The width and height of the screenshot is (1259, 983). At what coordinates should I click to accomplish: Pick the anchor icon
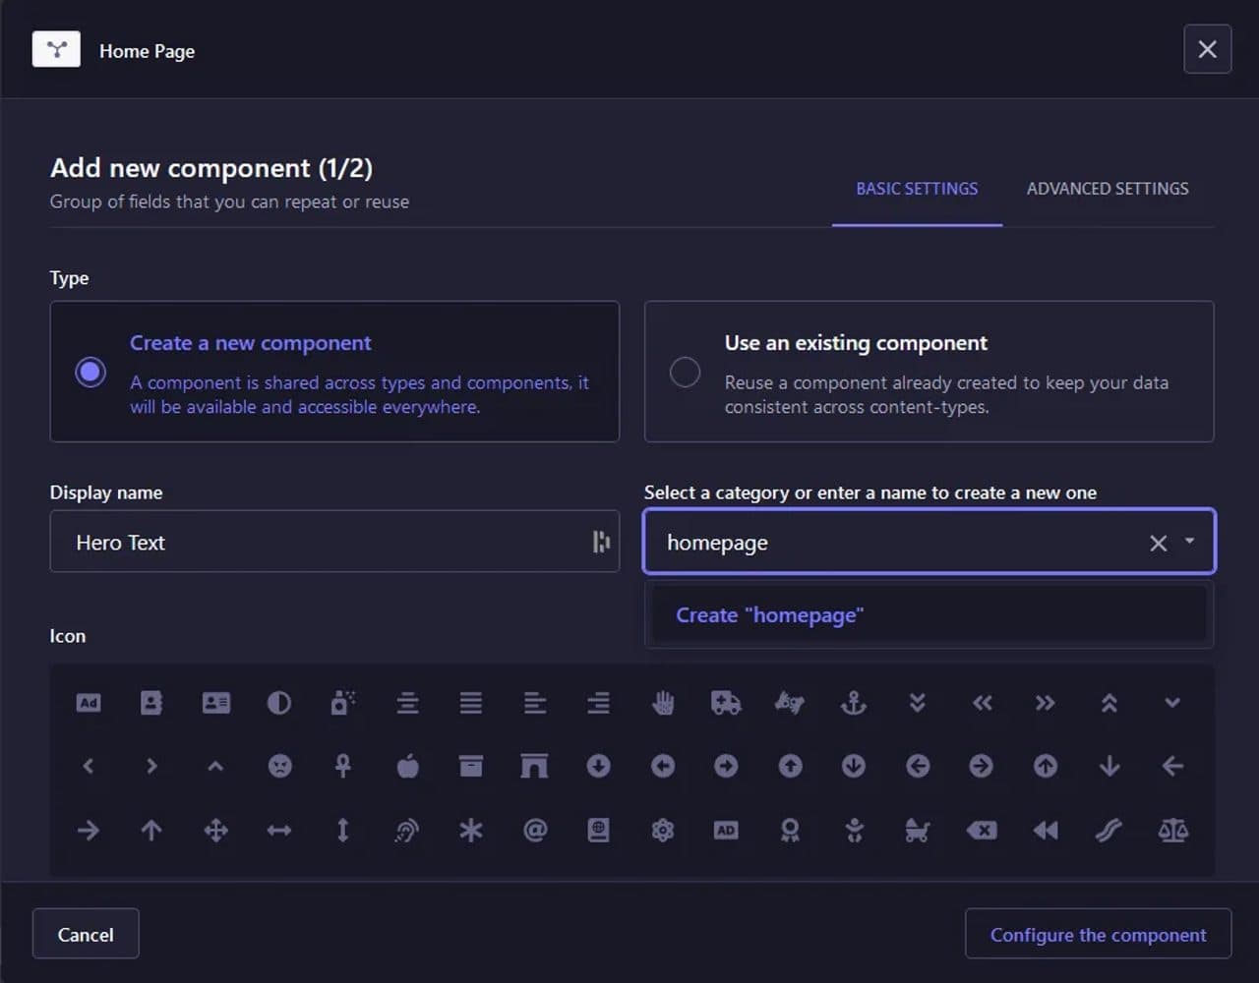pos(854,703)
